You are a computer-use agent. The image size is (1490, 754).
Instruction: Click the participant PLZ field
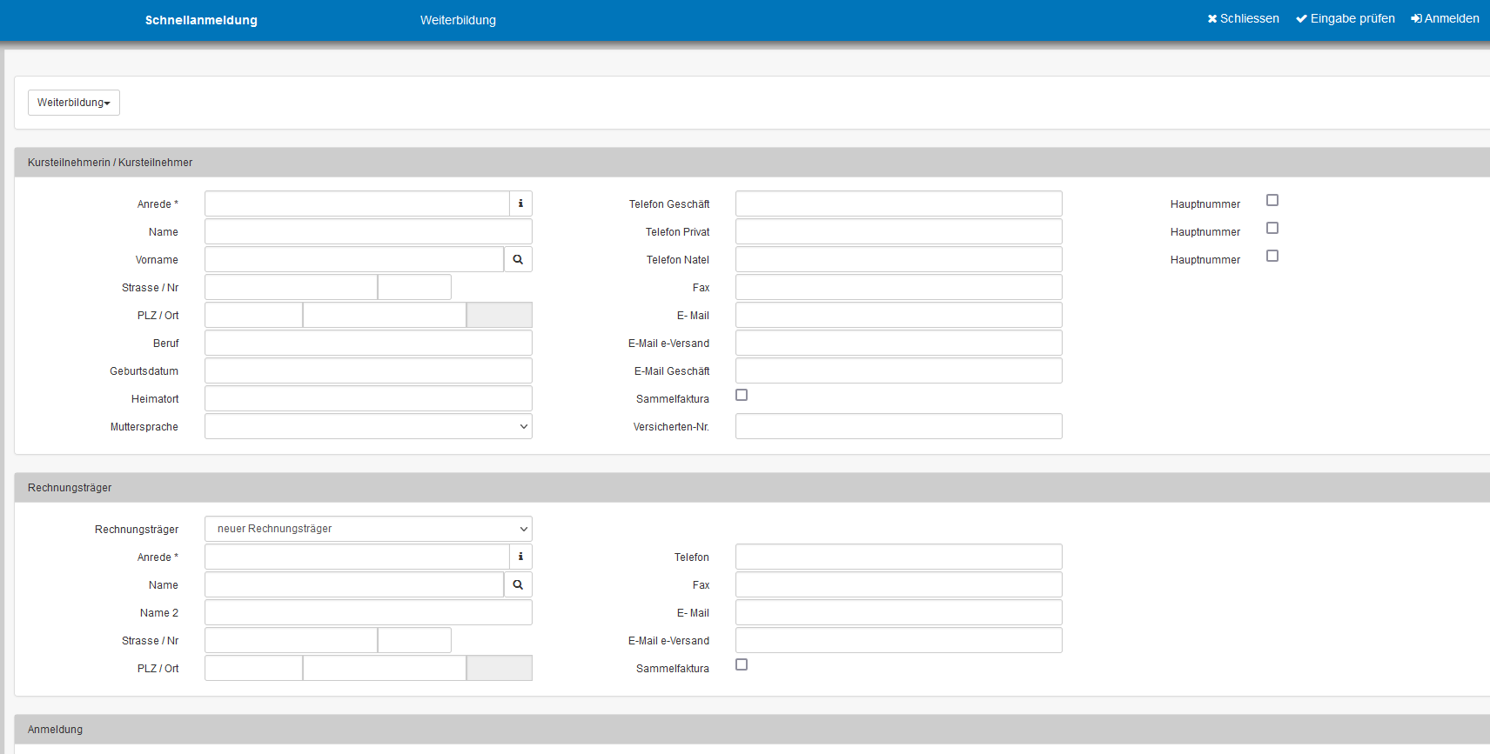coord(253,315)
